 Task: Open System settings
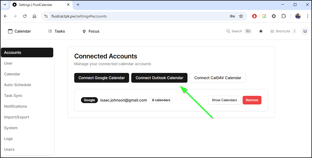click(27, 128)
